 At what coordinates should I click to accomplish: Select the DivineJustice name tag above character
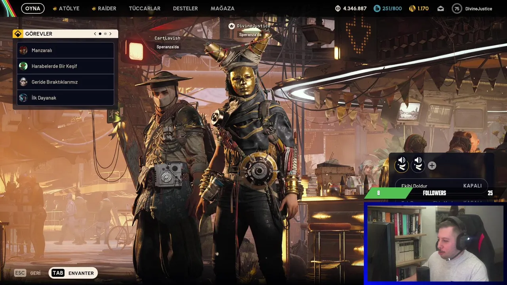(x=253, y=26)
